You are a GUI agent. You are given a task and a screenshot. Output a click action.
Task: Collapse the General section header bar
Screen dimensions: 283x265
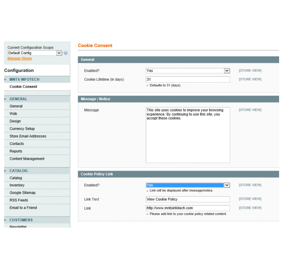[x=178, y=60]
